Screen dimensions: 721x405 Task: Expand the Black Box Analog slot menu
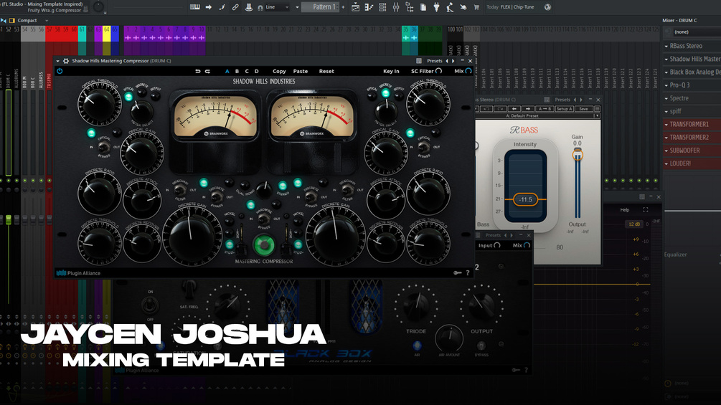pyautogui.click(x=666, y=72)
